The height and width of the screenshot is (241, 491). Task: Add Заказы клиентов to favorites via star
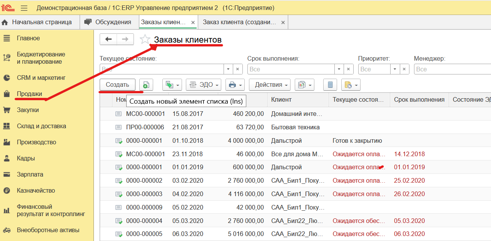point(145,39)
